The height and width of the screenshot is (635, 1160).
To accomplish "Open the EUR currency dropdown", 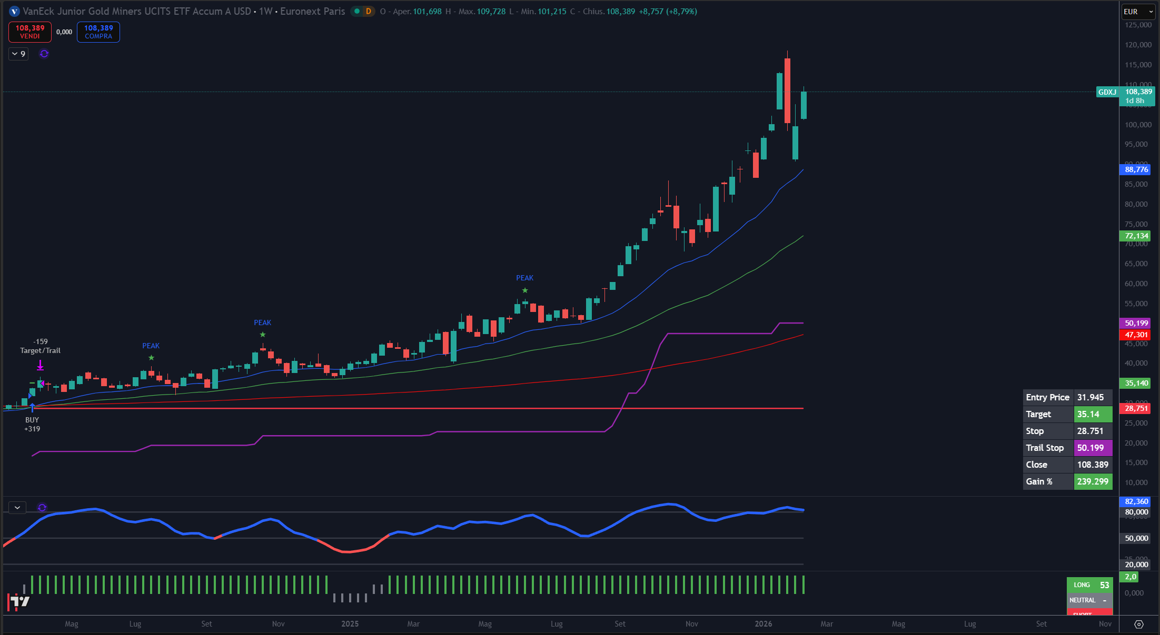I will coord(1138,11).
